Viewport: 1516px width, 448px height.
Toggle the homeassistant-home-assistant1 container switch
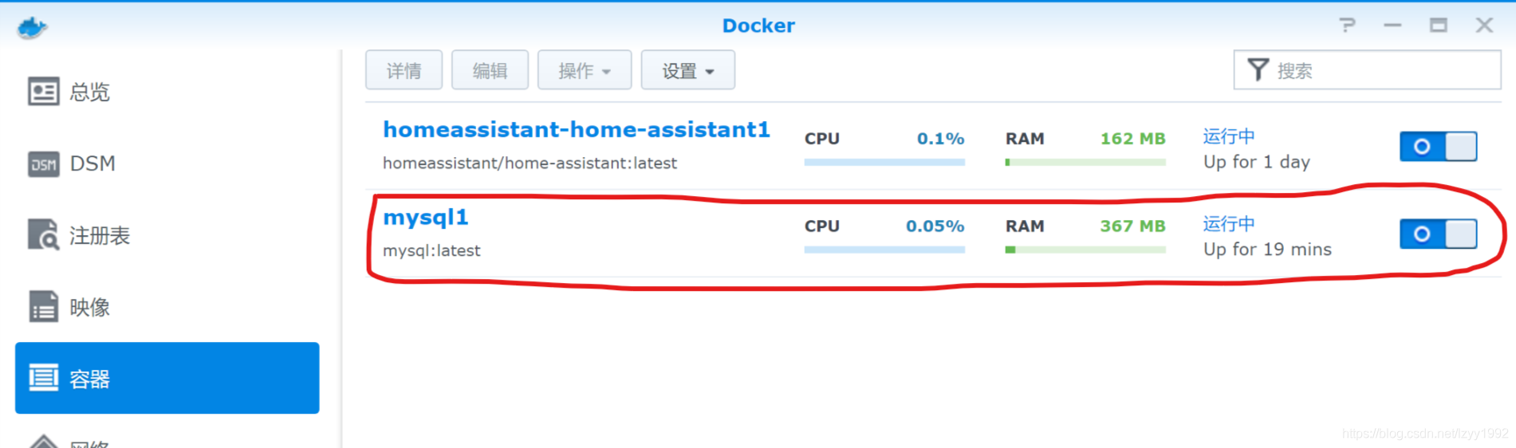click(x=1438, y=147)
